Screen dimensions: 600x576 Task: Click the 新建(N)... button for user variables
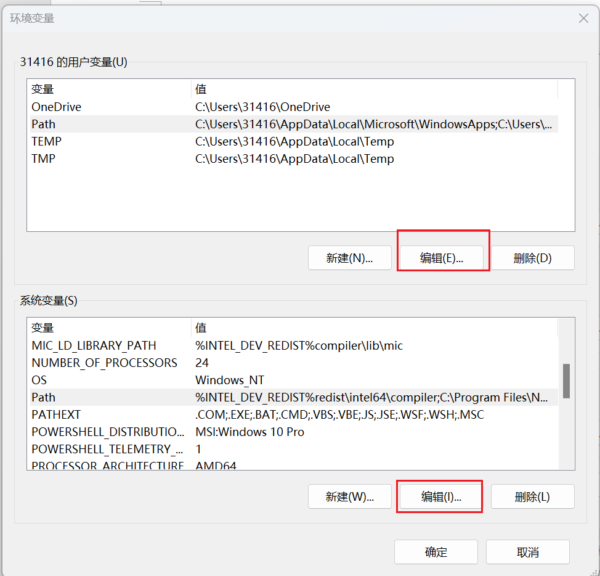349,257
